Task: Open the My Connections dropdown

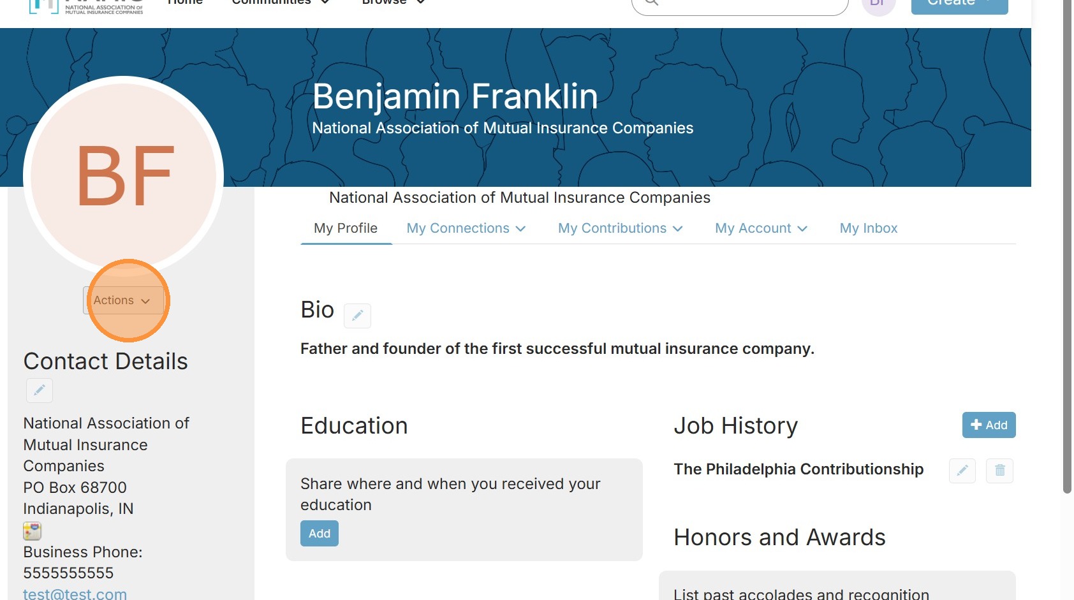Action: pos(466,228)
